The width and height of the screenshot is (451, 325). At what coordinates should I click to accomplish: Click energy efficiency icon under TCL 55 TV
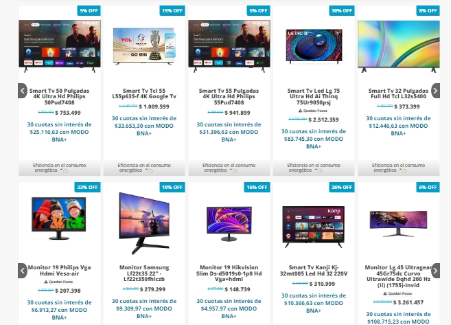(149, 170)
